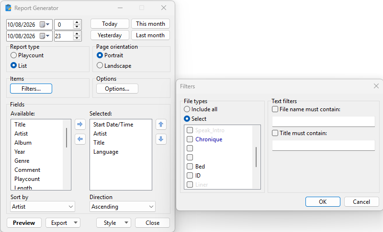This screenshot has width=383, height=232.
Task: Tick the Chronique checkbox
Action: 190,139
